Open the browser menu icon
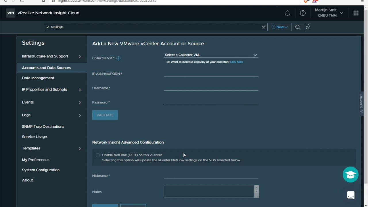 [x=362, y=1]
